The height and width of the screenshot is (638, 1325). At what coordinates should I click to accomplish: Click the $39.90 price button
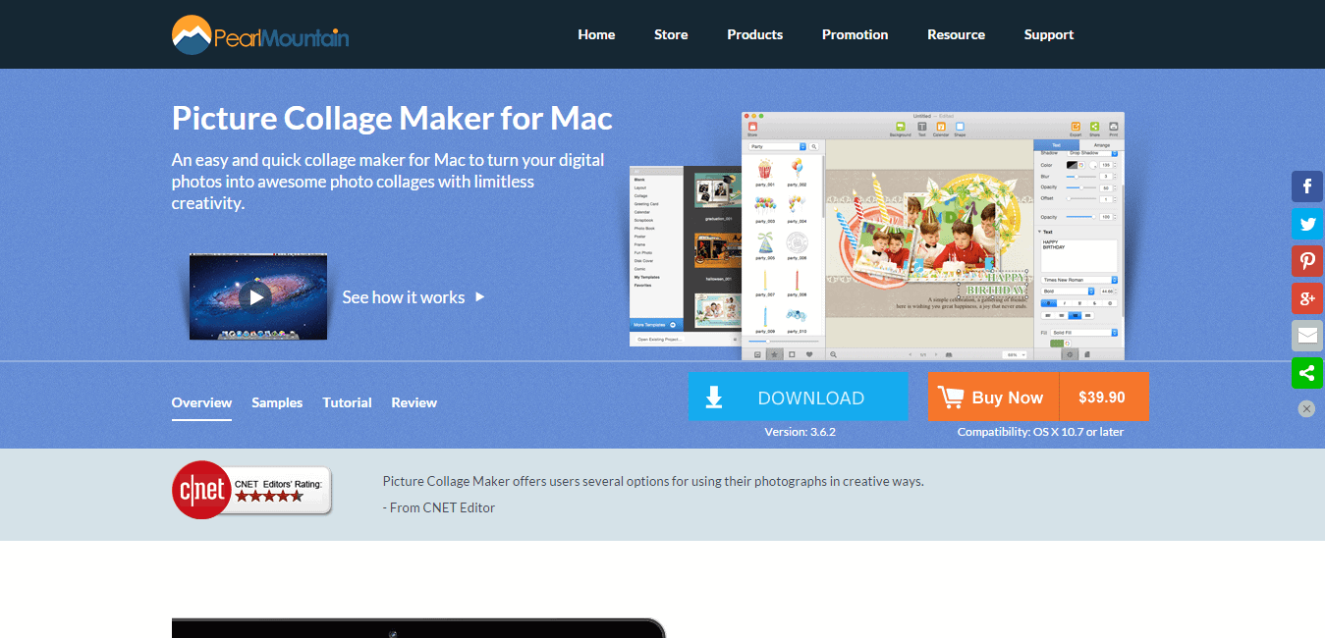coord(1103,398)
